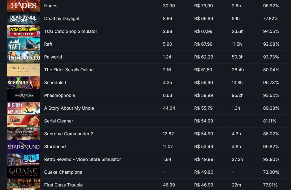Click the Starbound title

(x=55, y=147)
